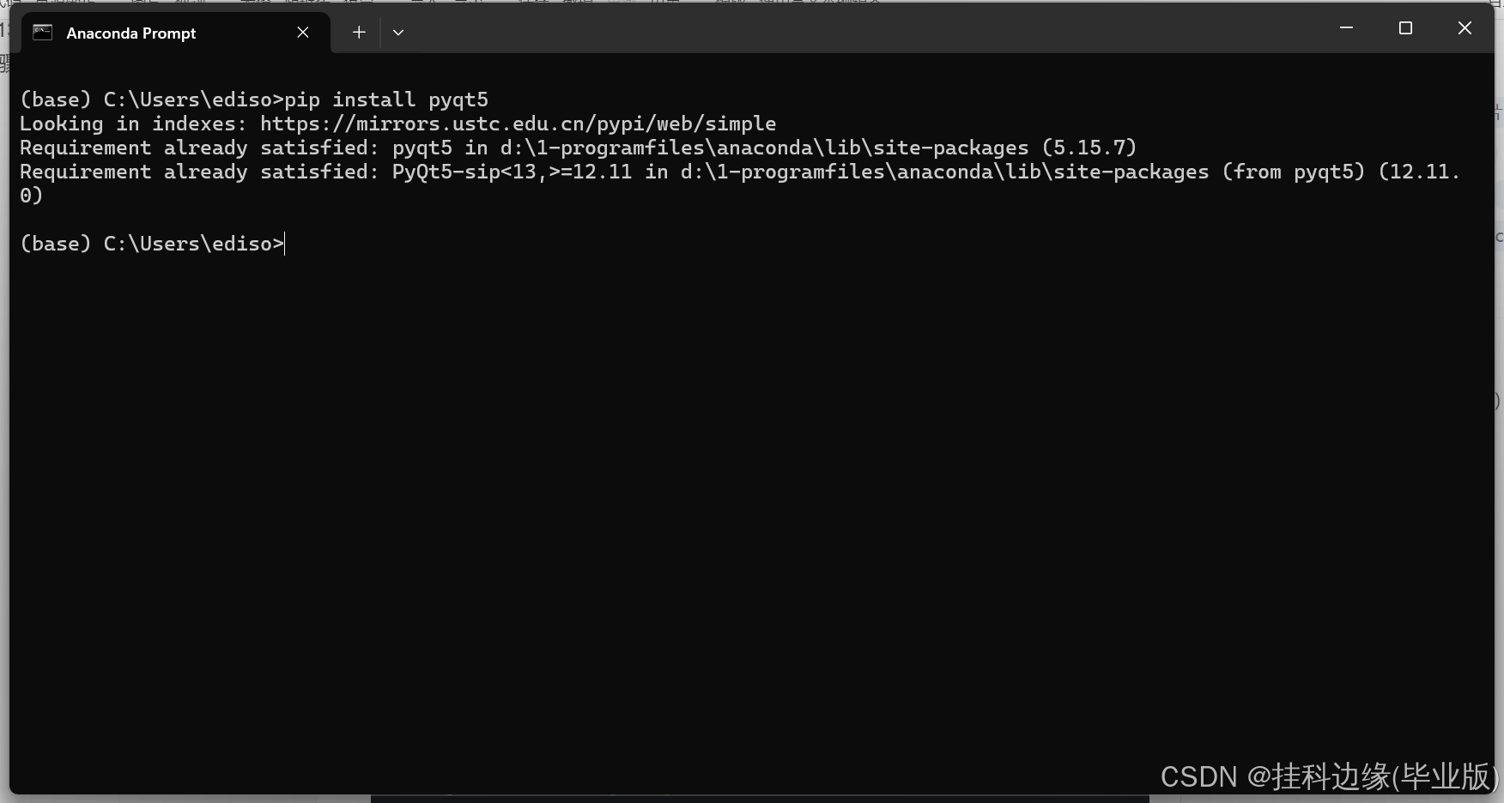Image resolution: width=1504 pixels, height=803 pixels.
Task: Expand the new-tab profile dropdown chevron
Action: pos(398,33)
